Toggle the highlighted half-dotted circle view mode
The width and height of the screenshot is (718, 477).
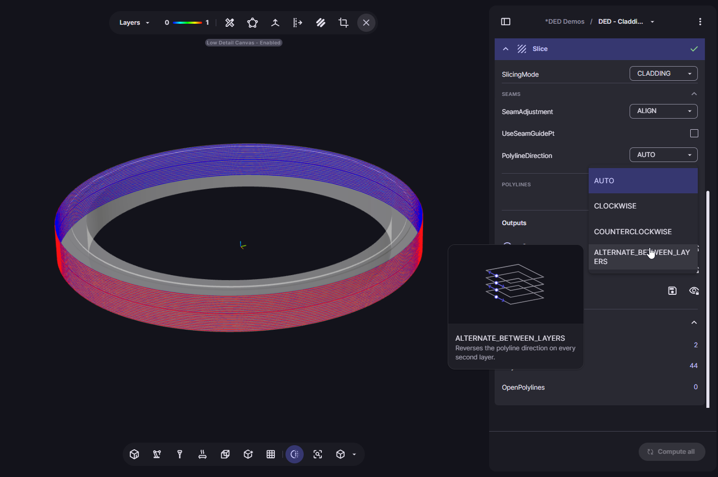pyautogui.click(x=295, y=454)
